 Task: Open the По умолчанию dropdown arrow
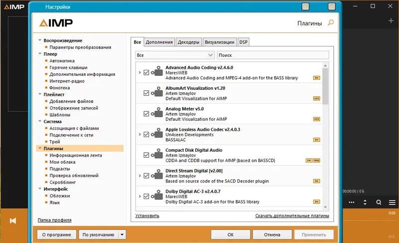[x=122, y=235]
